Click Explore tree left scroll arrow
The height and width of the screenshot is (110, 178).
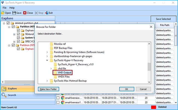3,82
